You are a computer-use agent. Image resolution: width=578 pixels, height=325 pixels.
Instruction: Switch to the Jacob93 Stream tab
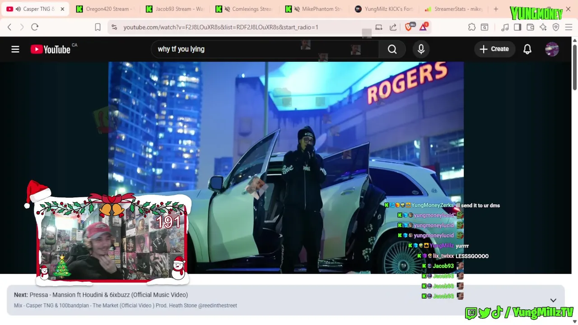pyautogui.click(x=175, y=9)
